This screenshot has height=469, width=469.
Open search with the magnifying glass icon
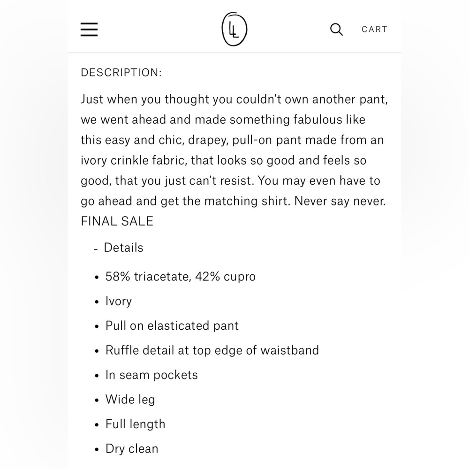point(336,30)
